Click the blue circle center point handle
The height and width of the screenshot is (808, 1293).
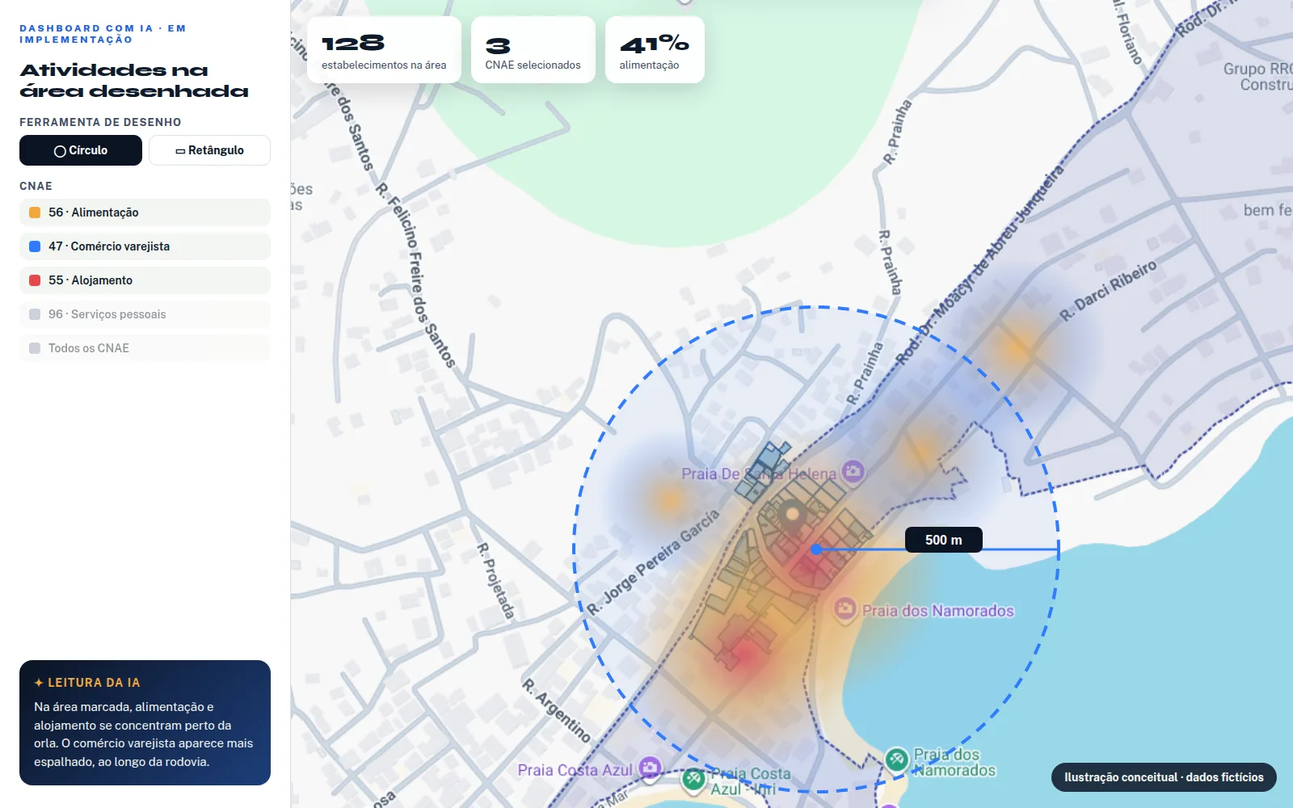tap(816, 549)
